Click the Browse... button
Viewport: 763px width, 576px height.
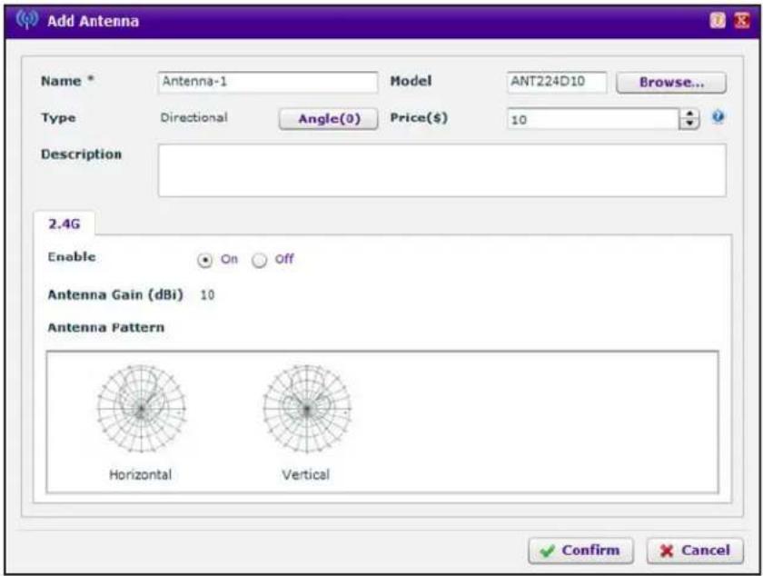671,83
